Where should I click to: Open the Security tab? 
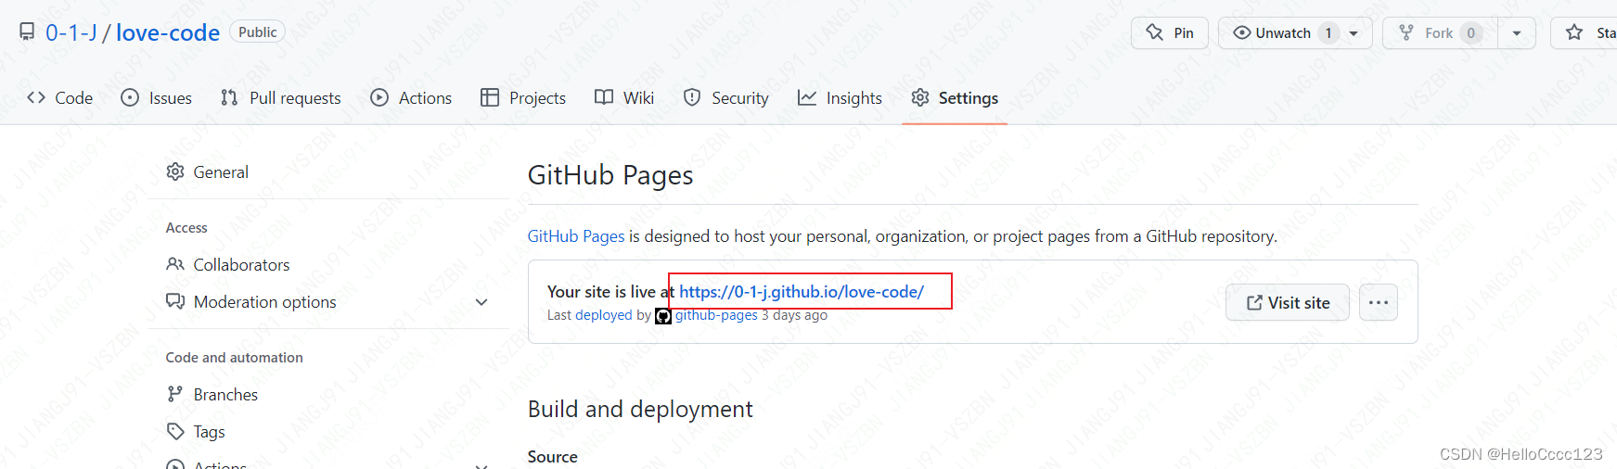click(x=726, y=97)
